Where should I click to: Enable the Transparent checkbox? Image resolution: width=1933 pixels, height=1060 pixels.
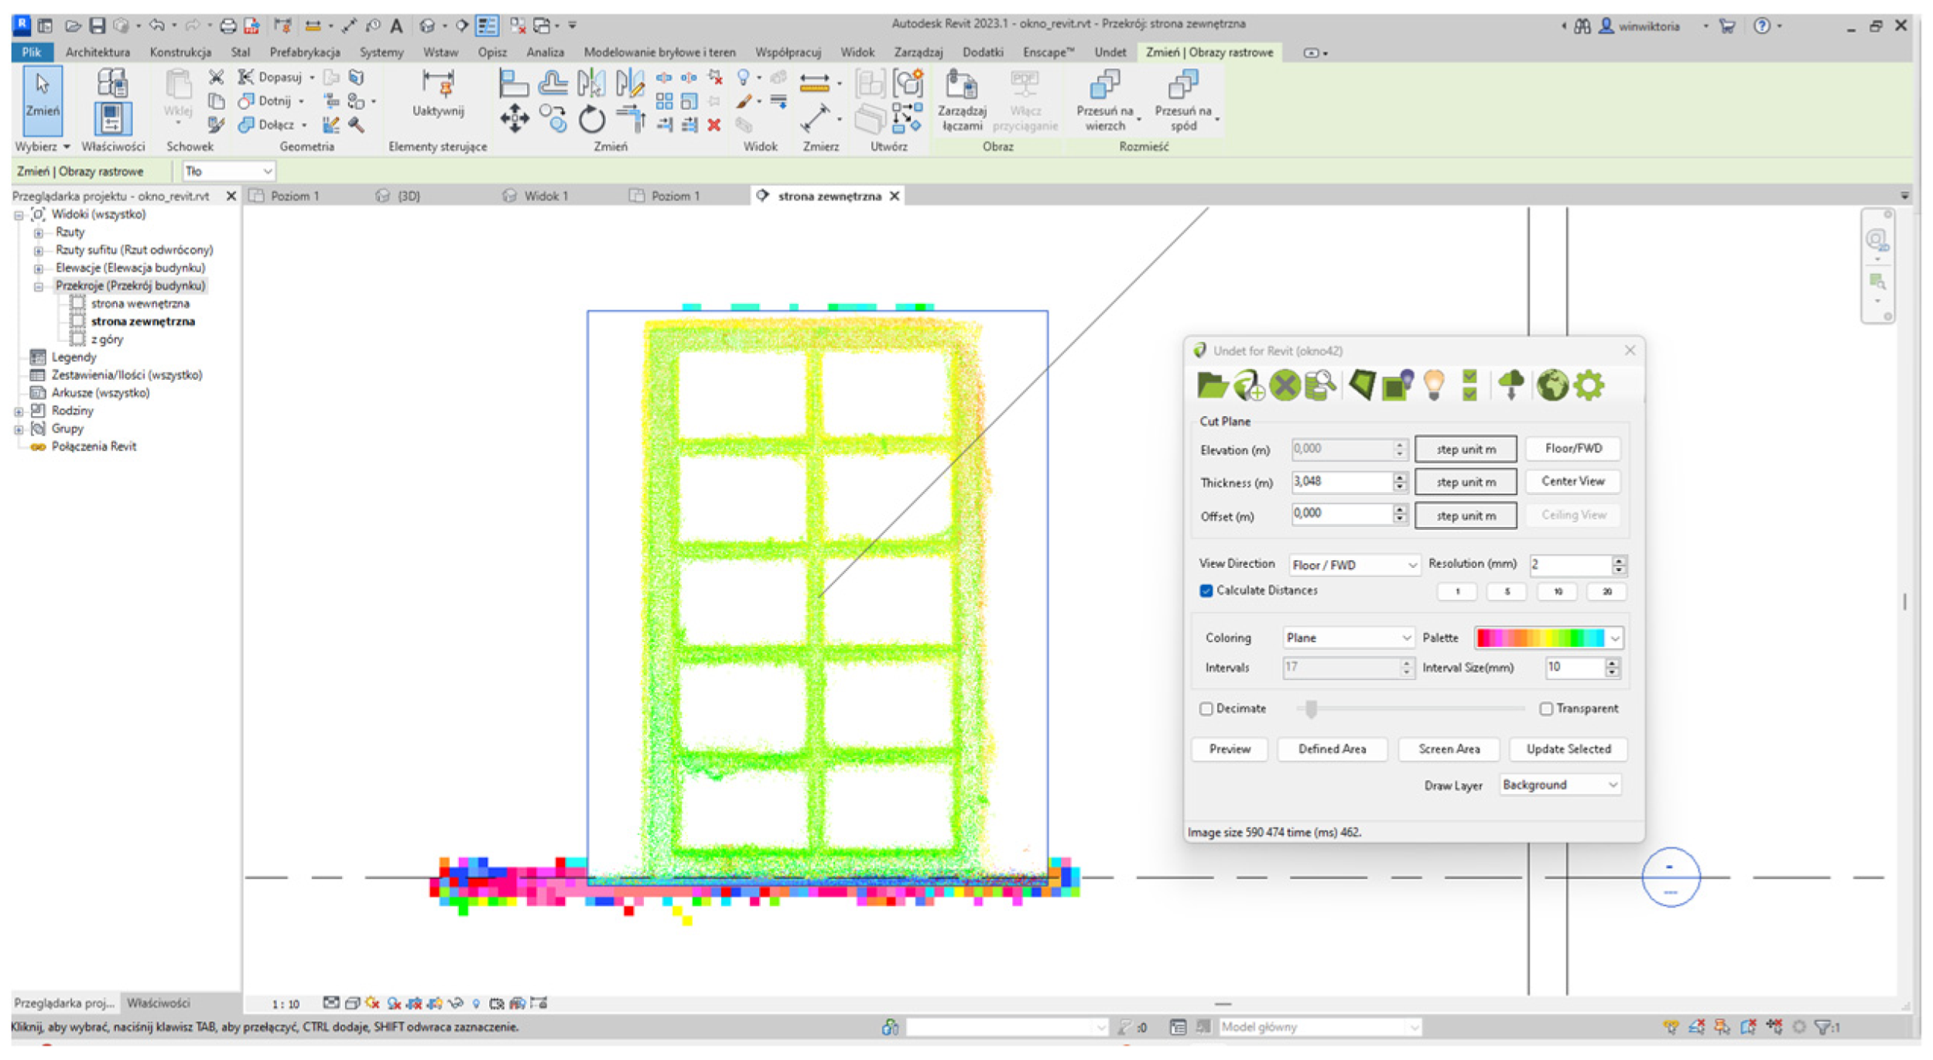(x=1545, y=710)
